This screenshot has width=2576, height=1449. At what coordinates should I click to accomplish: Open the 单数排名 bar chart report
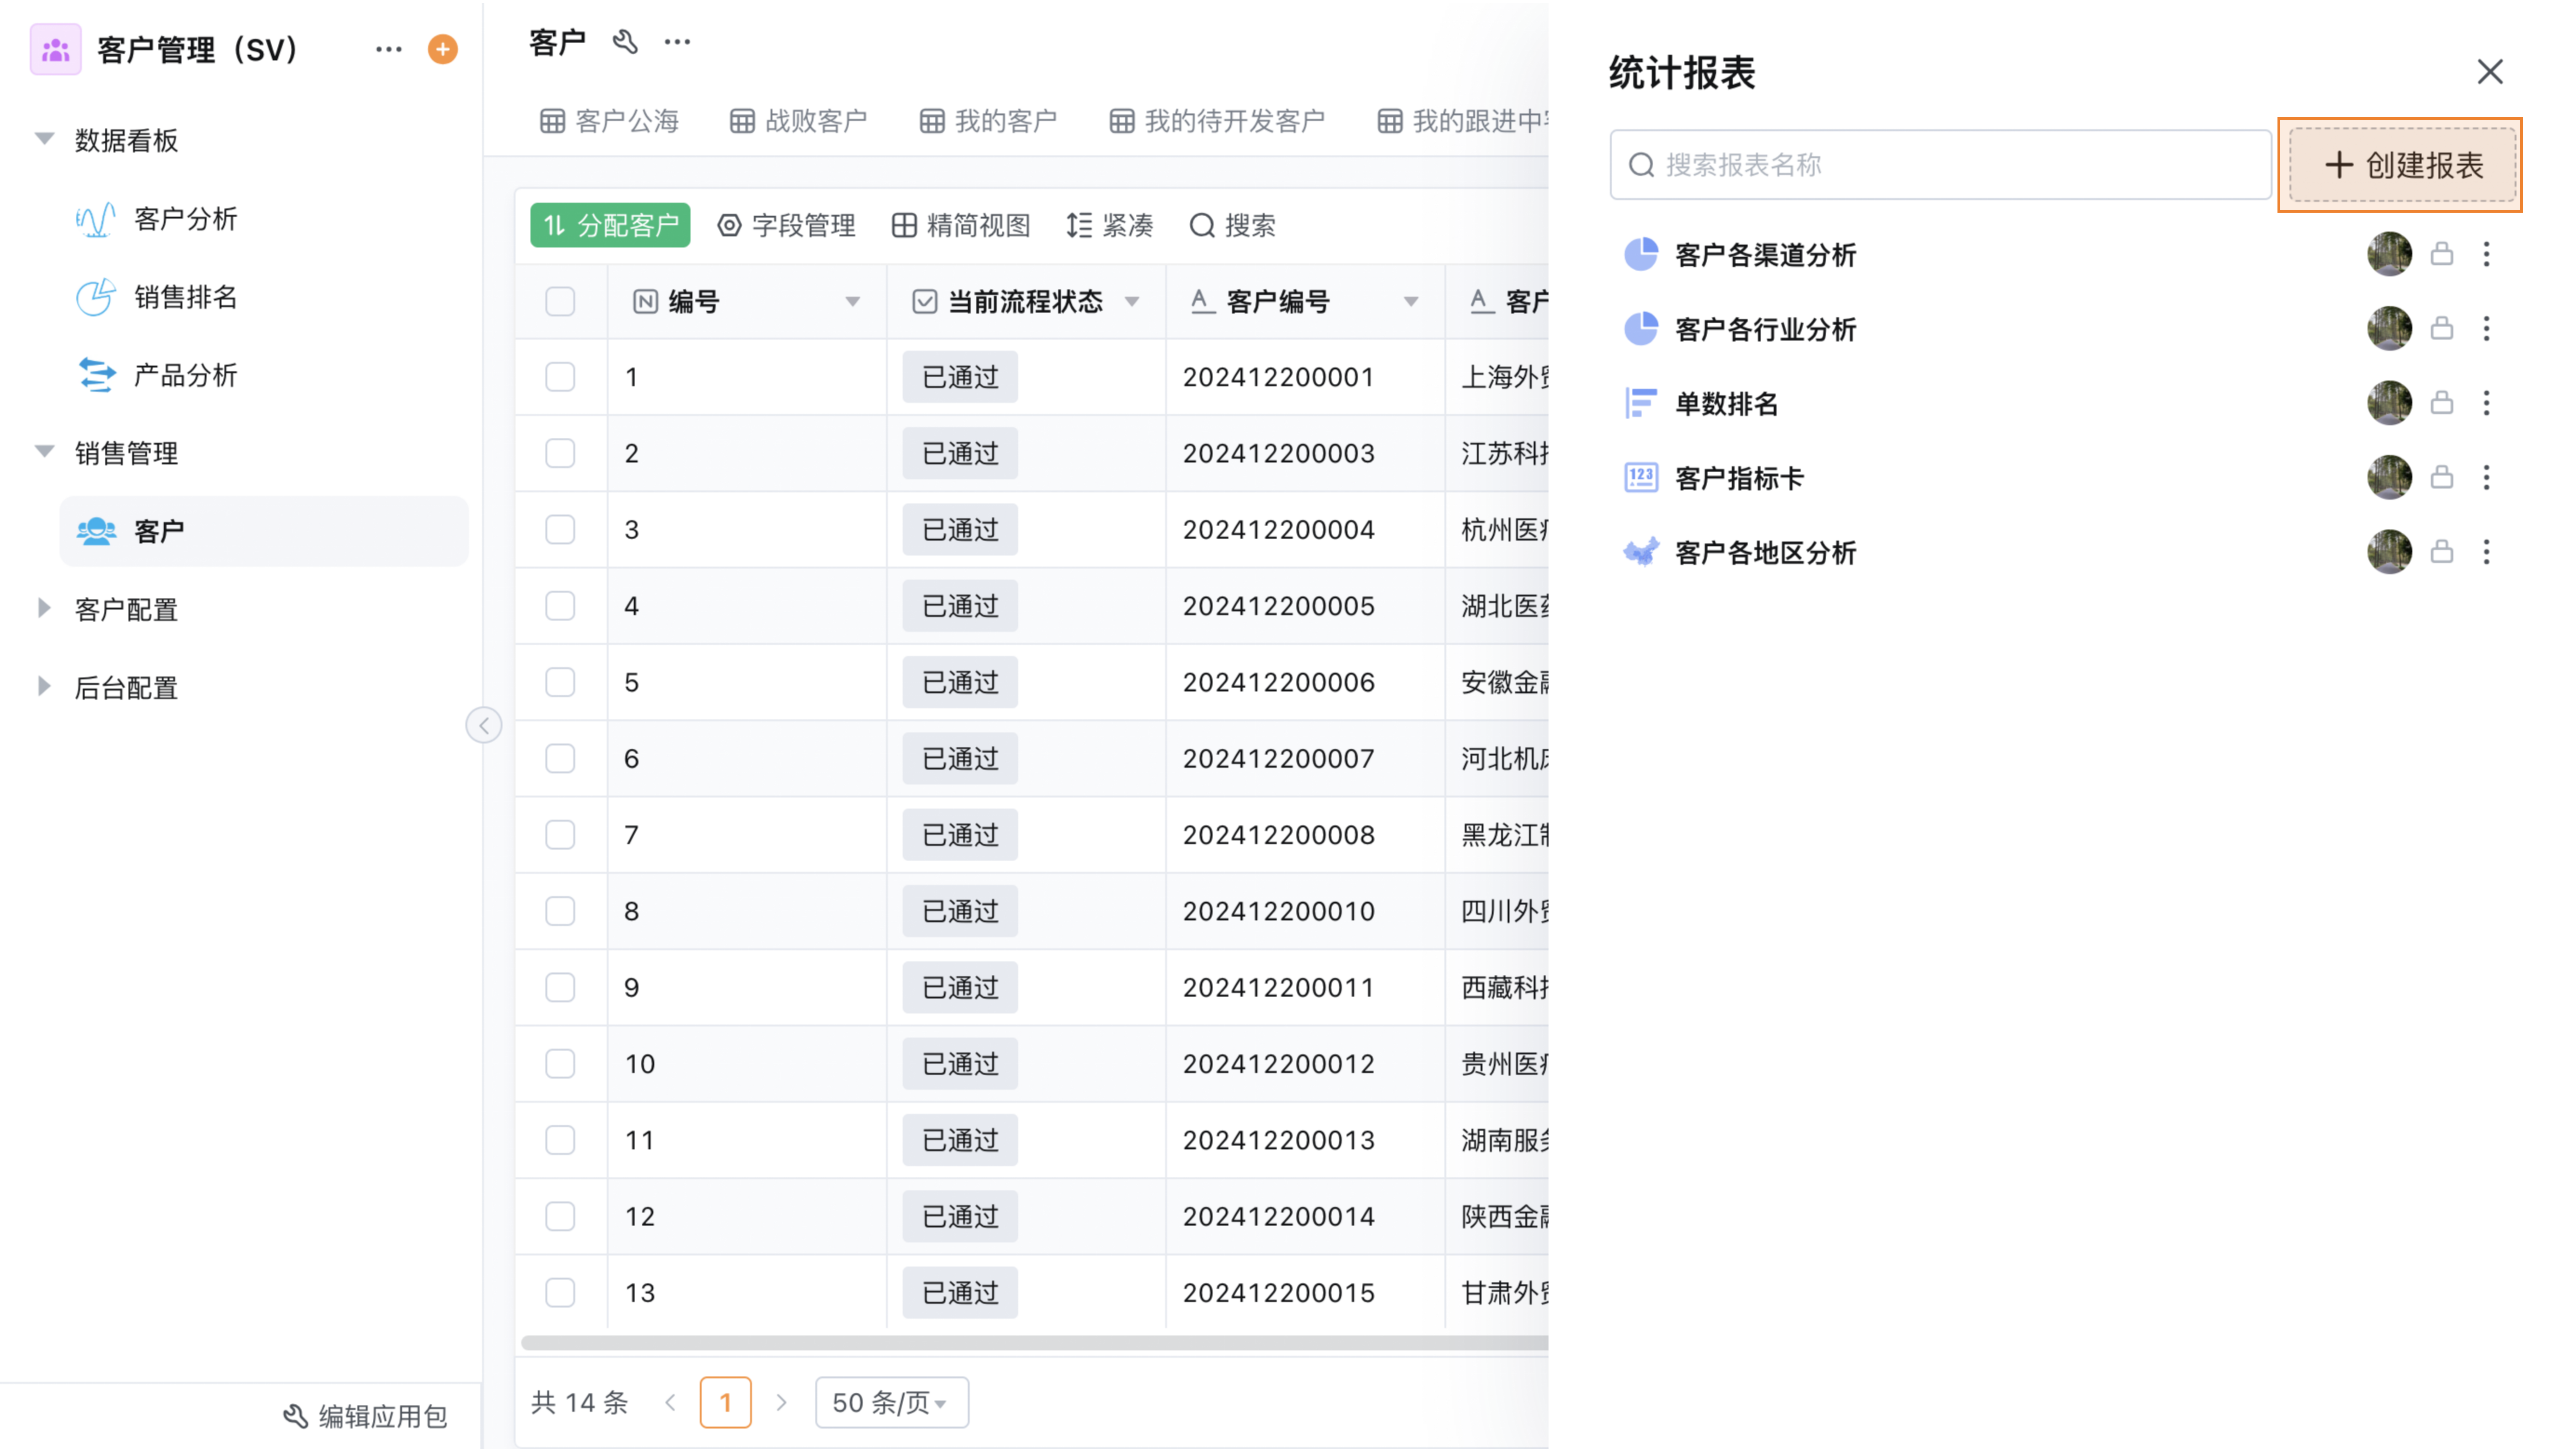[x=1727, y=403]
